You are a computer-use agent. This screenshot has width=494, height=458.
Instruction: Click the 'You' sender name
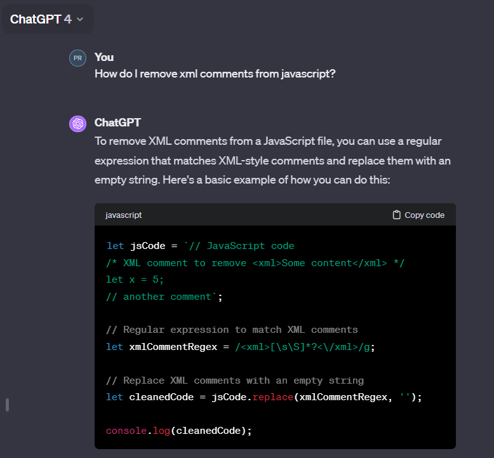click(104, 57)
